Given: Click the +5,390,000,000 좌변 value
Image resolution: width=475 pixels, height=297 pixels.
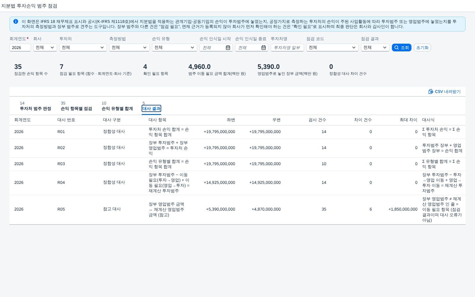Looking at the screenshot, I should point(221,209).
